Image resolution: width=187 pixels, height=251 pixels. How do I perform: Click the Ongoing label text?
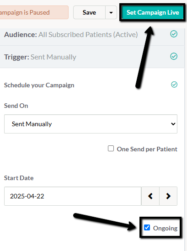(165, 228)
